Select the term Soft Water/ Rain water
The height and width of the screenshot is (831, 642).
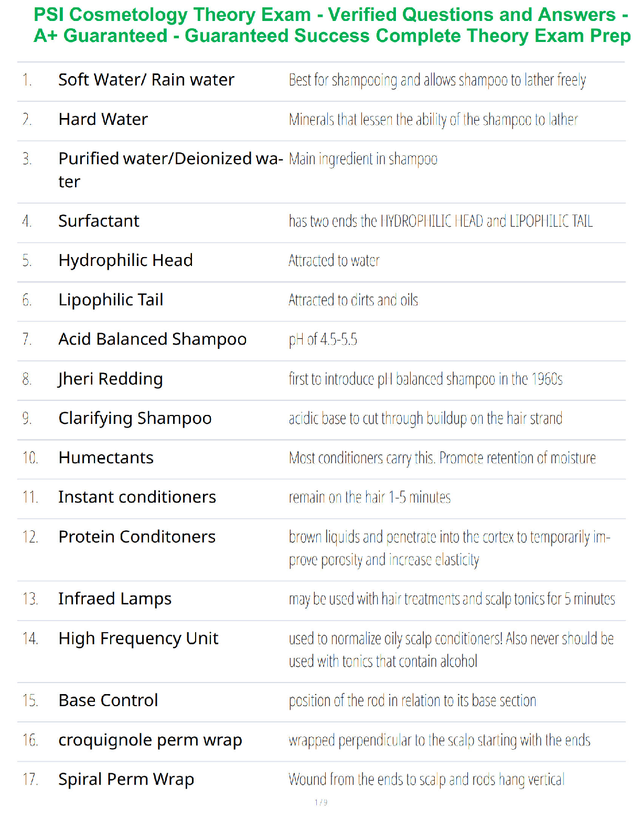[146, 80]
